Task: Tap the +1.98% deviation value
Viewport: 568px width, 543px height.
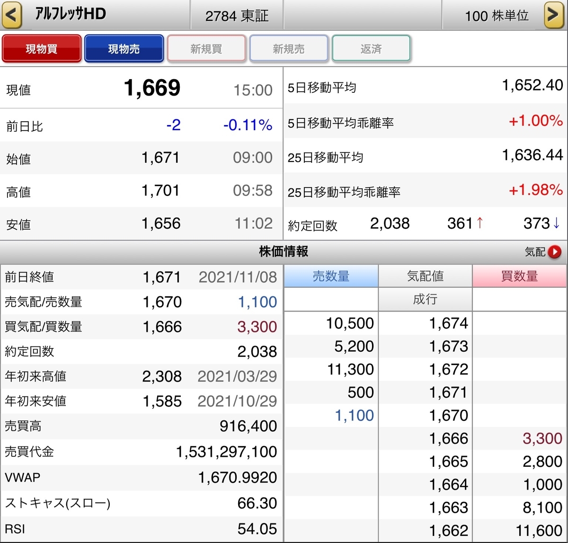Action: click(536, 190)
